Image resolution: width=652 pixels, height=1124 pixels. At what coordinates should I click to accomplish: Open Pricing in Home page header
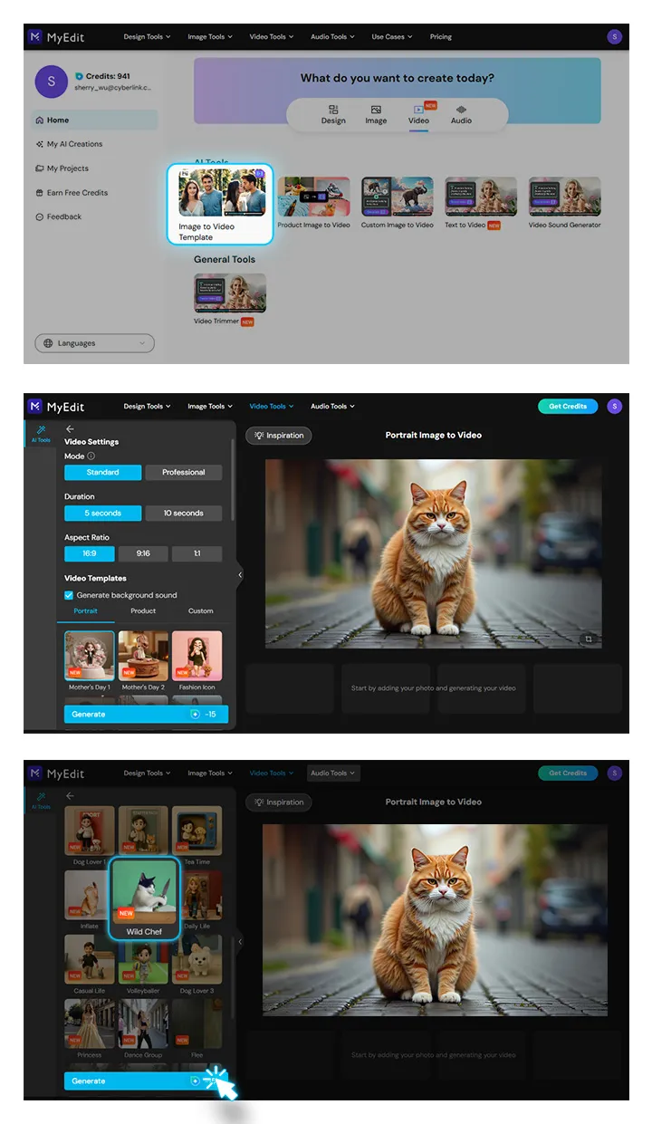(x=441, y=37)
